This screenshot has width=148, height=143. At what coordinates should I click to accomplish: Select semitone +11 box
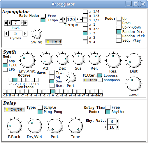(x=101, y=91)
